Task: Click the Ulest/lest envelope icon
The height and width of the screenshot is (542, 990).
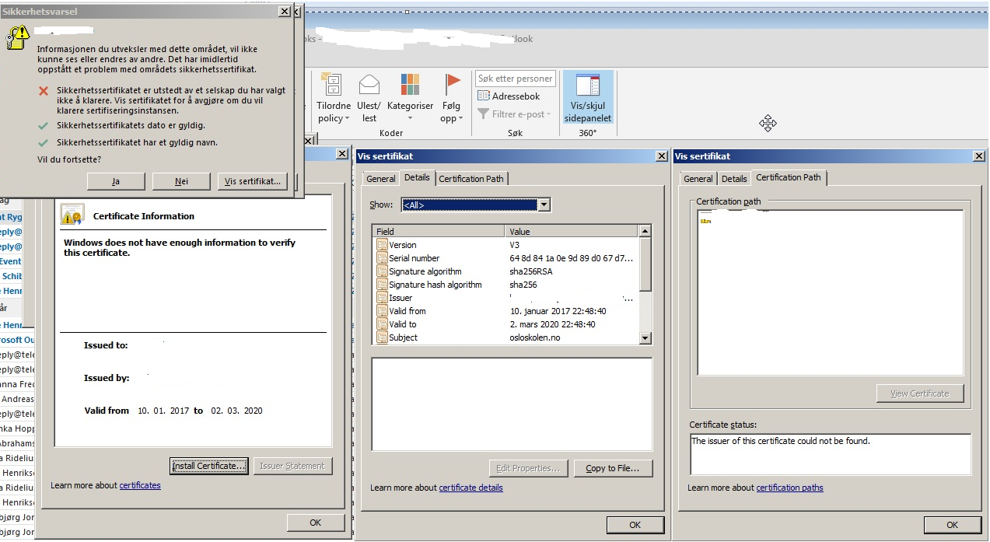Action: 369,85
